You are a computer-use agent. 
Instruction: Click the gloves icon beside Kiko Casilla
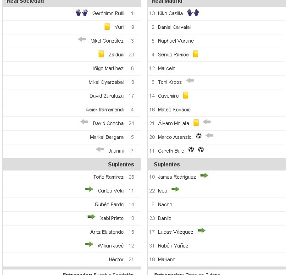click(193, 13)
